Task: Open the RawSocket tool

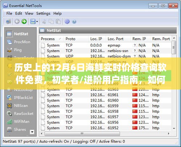Action: (x=20, y=114)
